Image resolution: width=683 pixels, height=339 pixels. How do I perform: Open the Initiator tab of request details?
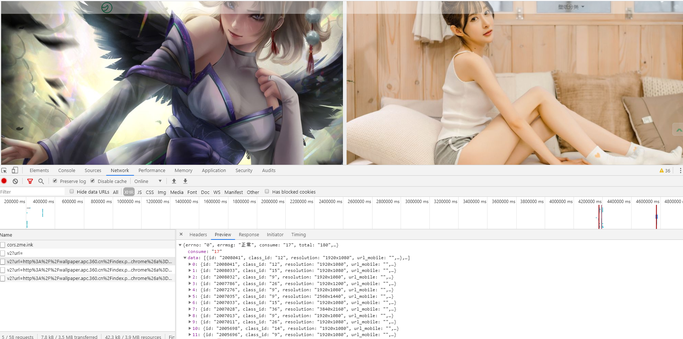point(275,235)
